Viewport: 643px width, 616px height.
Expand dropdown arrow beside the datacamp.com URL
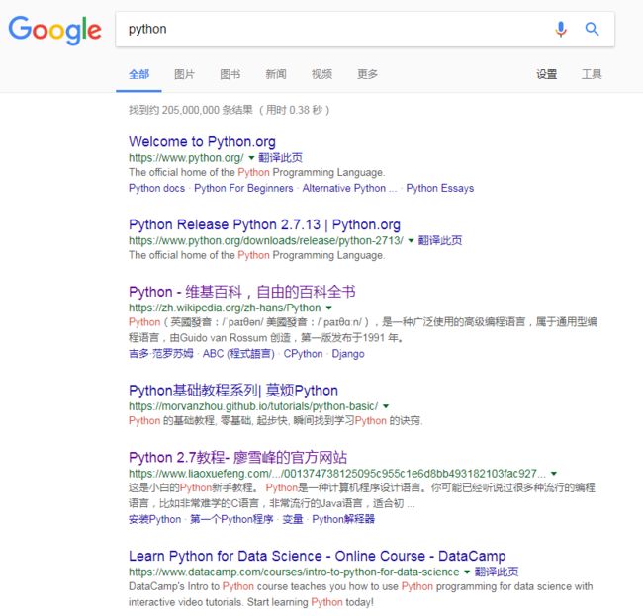[x=467, y=572]
